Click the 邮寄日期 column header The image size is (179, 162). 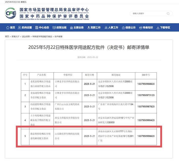[x=89, y=75]
